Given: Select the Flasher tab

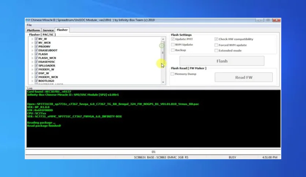Looking at the screenshot, I should pyautogui.click(x=62, y=30).
